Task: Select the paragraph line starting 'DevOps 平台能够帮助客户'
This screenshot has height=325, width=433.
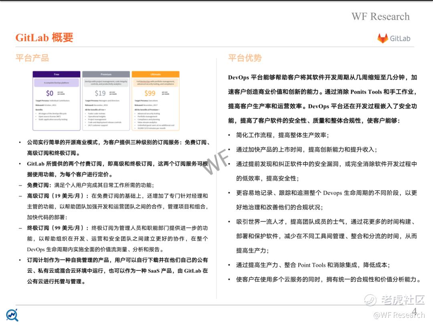Action: point(322,78)
